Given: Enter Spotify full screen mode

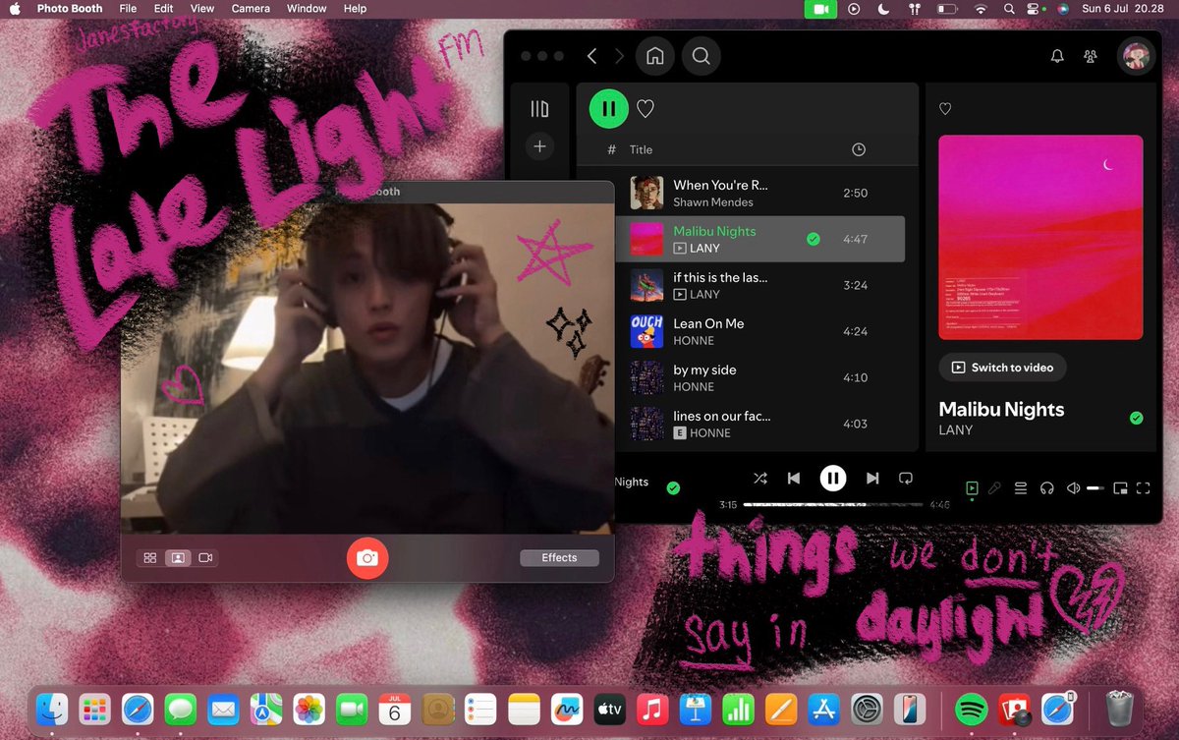Looking at the screenshot, I should [1144, 487].
